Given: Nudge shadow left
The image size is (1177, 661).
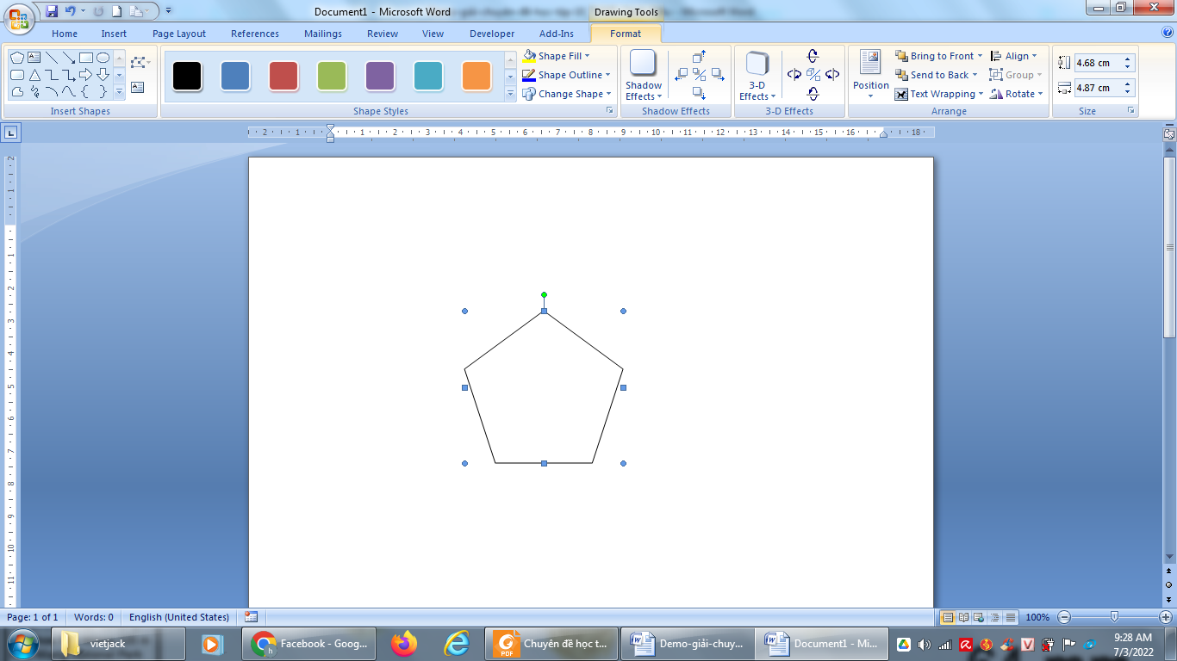Looking at the screenshot, I should click(681, 75).
